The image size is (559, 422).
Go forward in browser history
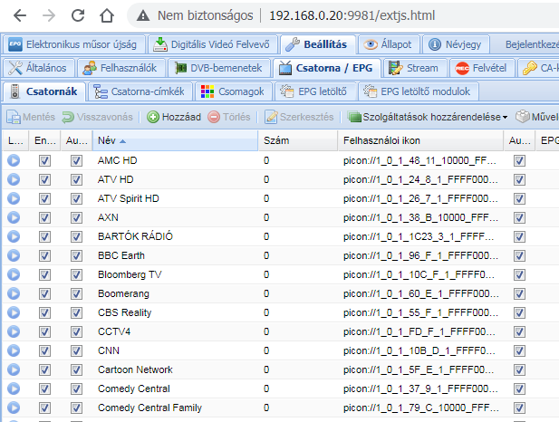(49, 15)
